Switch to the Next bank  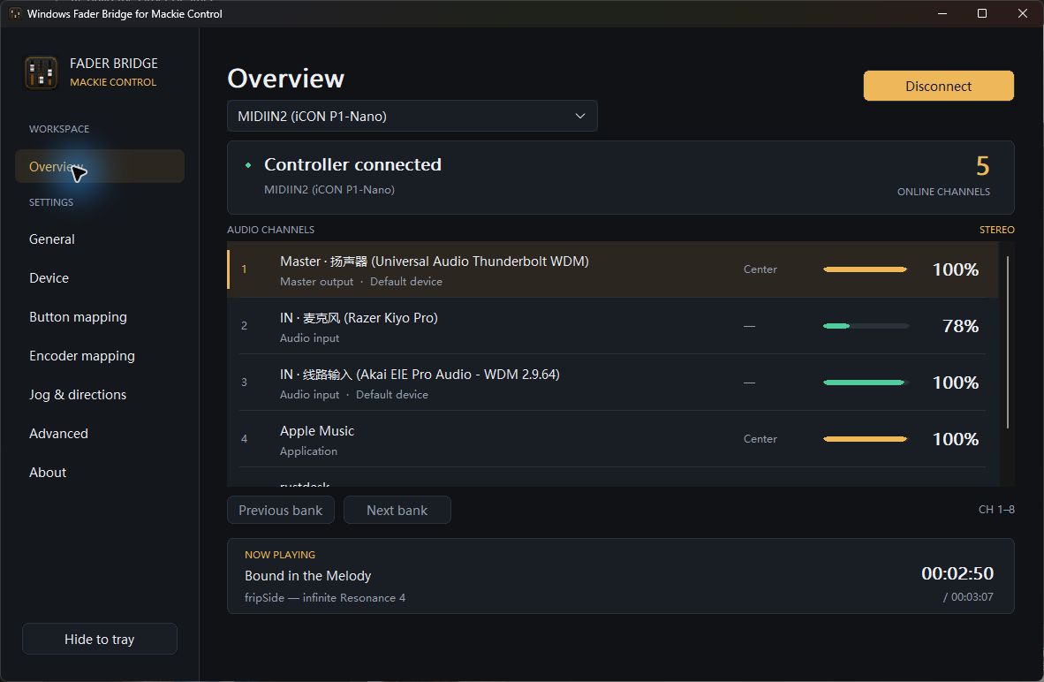tap(397, 510)
